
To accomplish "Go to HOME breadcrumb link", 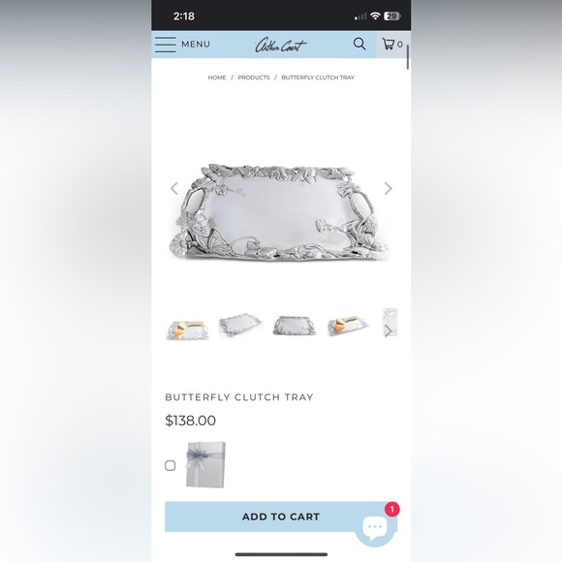I will point(217,78).
